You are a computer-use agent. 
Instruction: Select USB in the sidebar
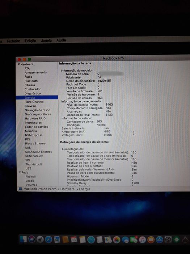[28, 168]
